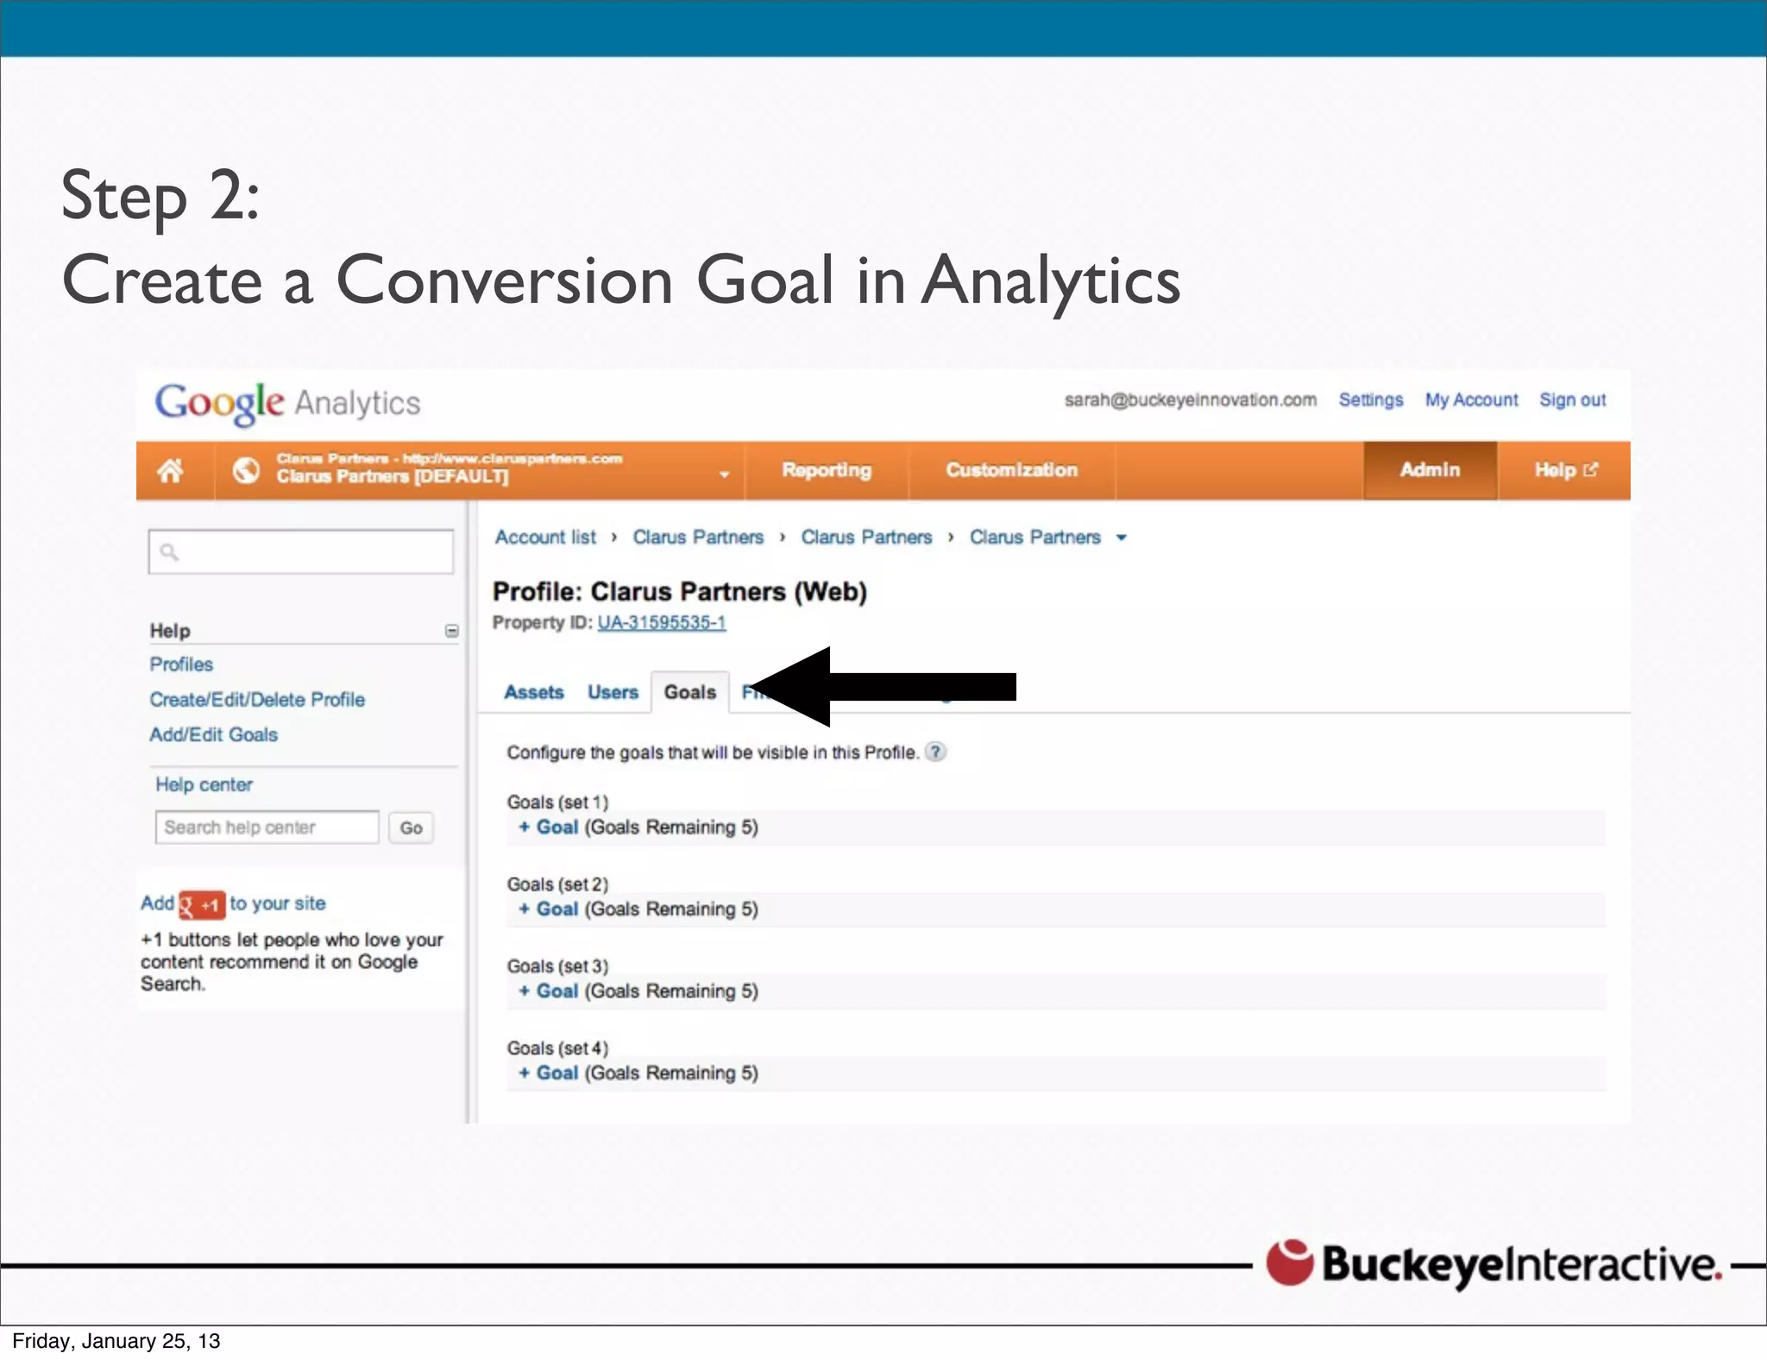
Task: Click the Go button
Action: 411,828
